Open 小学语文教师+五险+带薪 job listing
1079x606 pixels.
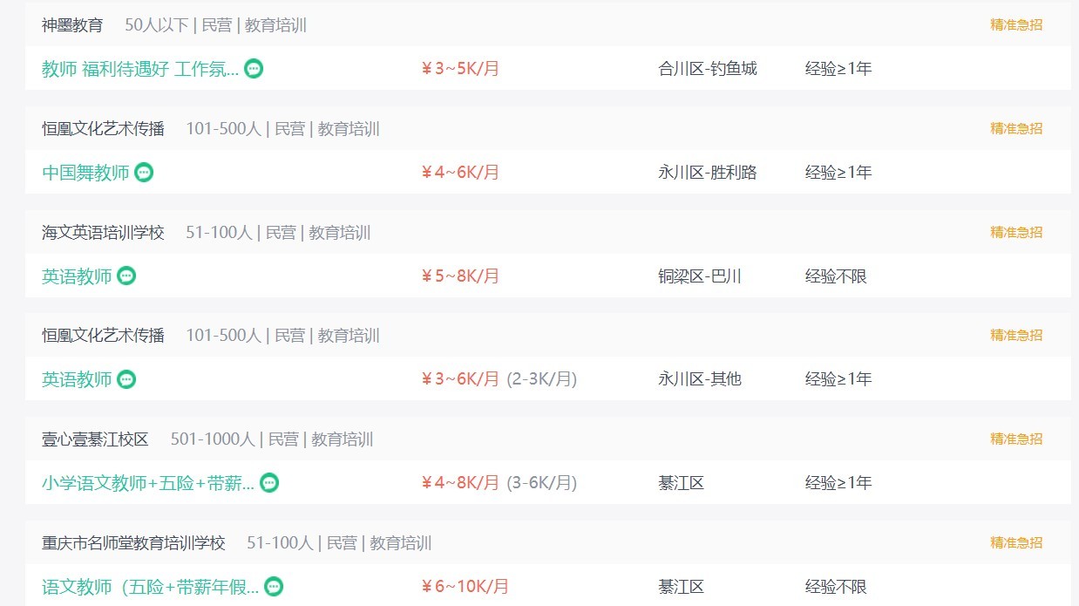148,483
